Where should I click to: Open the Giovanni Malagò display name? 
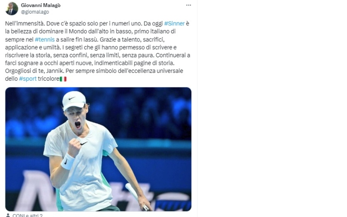pos(41,5)
